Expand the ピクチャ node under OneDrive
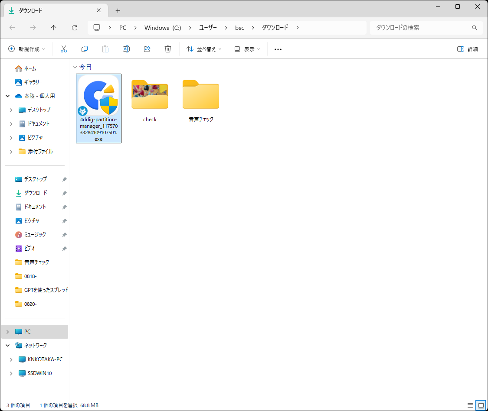The image size is (488, 411). [x=11, y=138]
